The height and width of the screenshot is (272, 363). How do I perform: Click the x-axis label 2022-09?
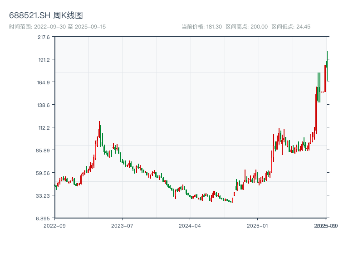pyautogui.click(x=54, y=226)
